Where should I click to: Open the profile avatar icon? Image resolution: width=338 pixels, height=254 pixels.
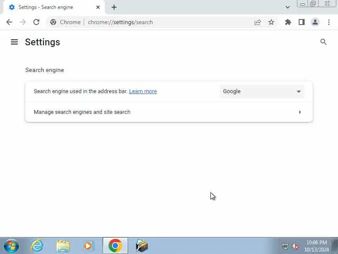click(x=315, y=22)
